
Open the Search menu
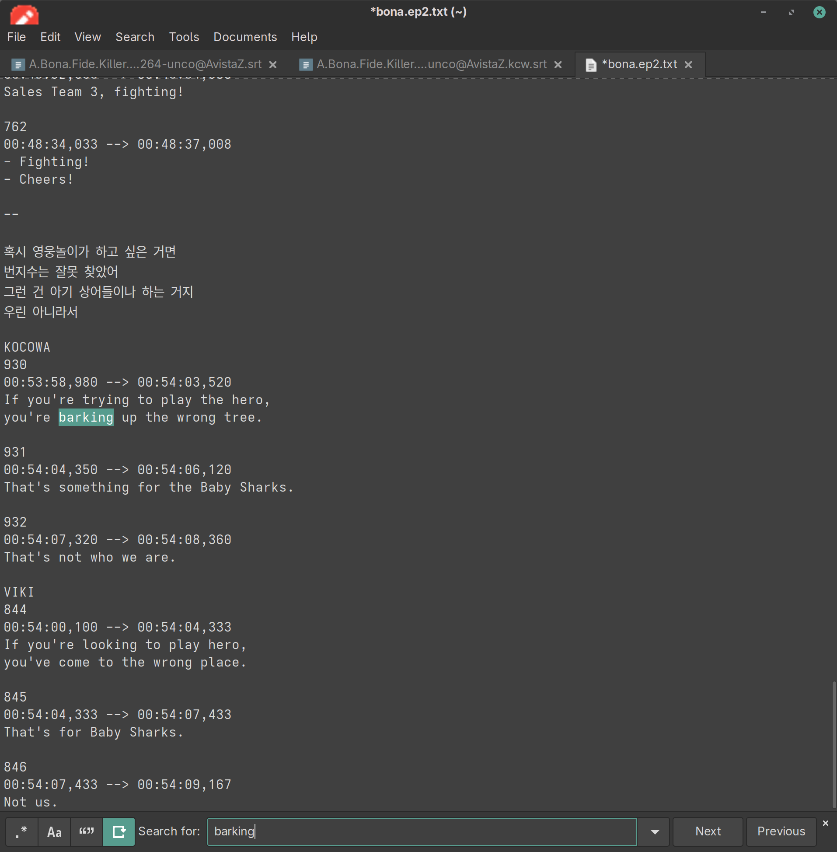coord(135,37)
